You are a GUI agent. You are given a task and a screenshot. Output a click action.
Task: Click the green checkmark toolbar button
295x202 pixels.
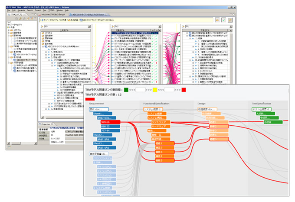pos(224,20)
